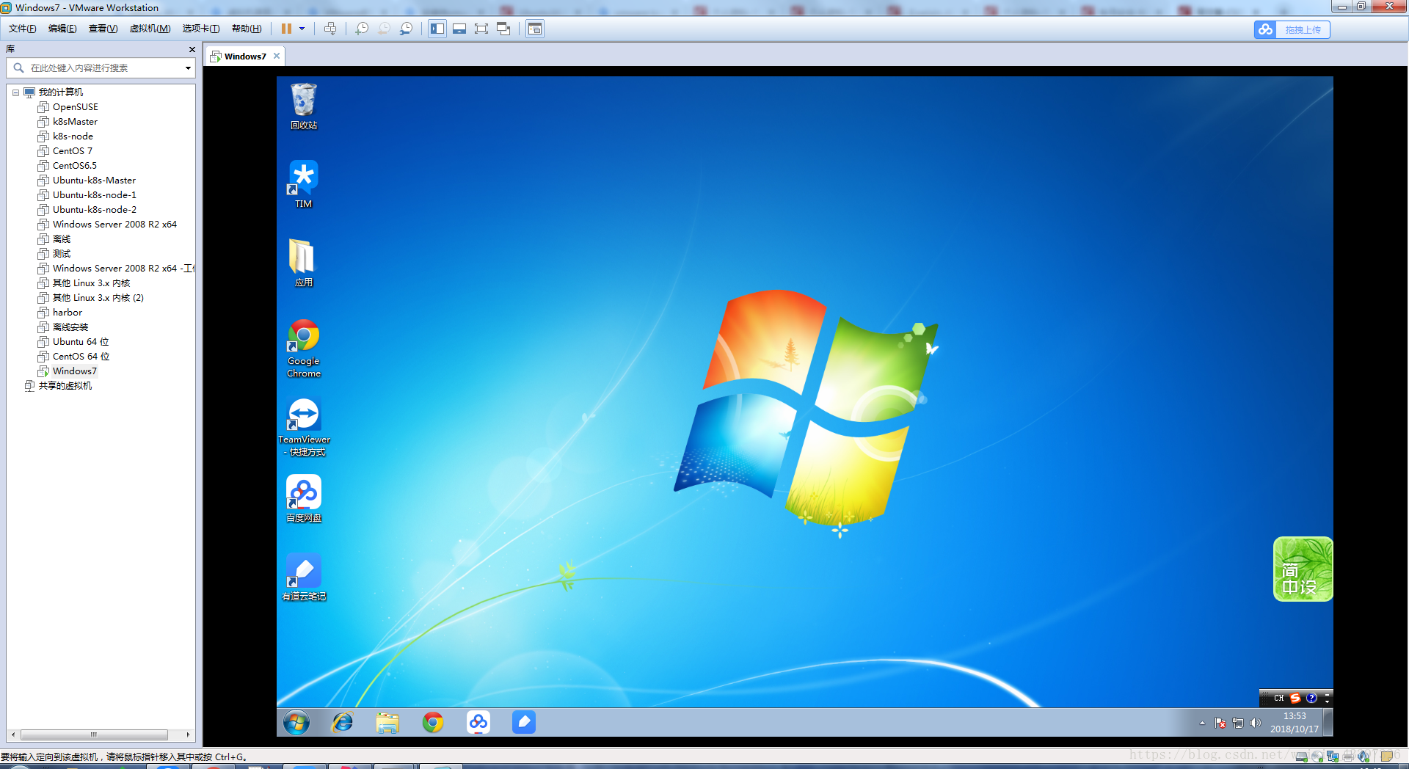Send Ctrl+Alt+Del to the virtual machine

coord(330,29)
